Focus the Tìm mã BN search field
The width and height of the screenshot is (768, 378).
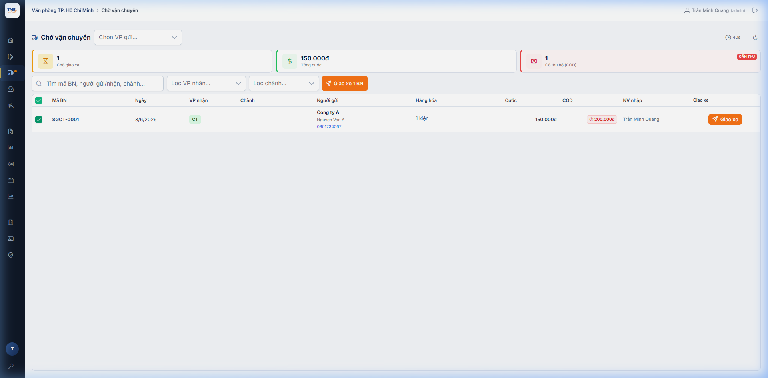pyautogui.click(x=98, y=84)
